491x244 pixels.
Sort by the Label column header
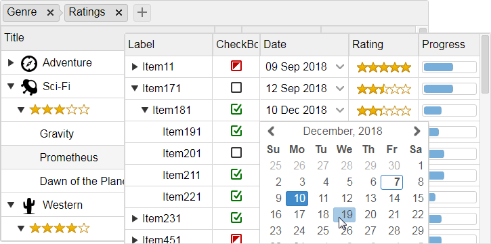click(x=169, y=45)
